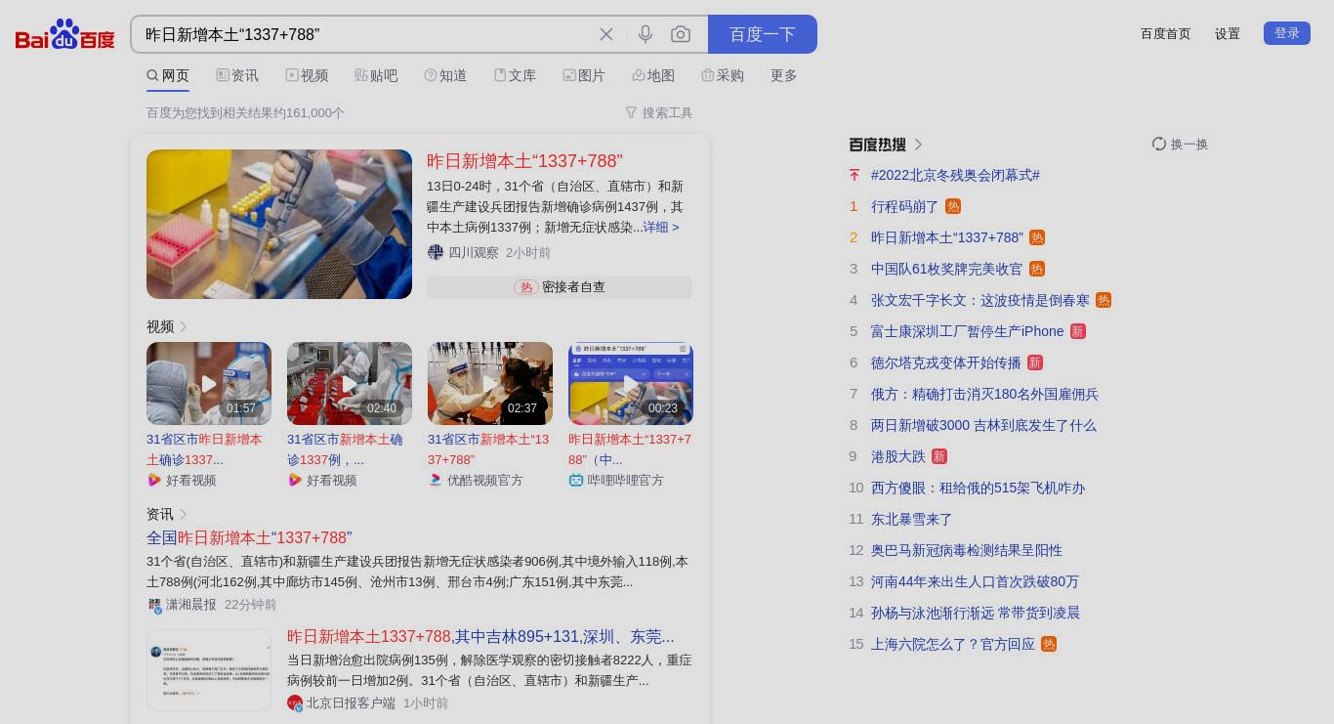Play the 02:37 video thumbnail
The image size is (1334, 724).
click(x=490, y=383)
